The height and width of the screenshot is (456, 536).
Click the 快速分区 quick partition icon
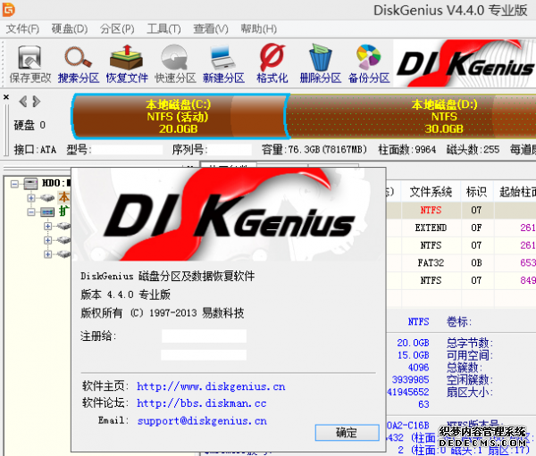[175, 62]
